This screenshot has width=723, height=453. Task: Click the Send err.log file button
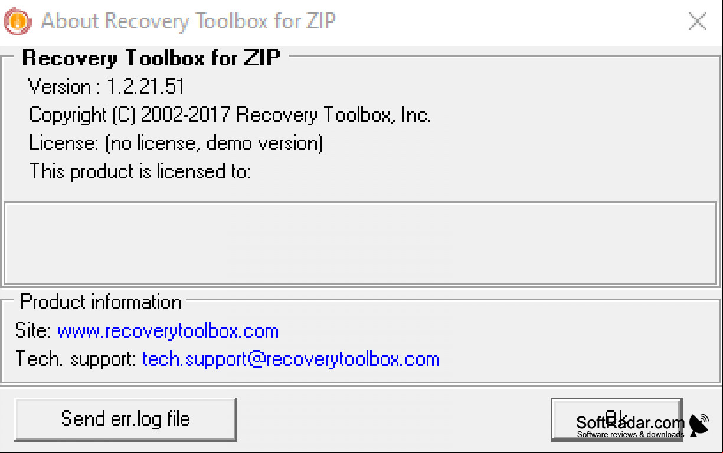click(x=125, y=419)
